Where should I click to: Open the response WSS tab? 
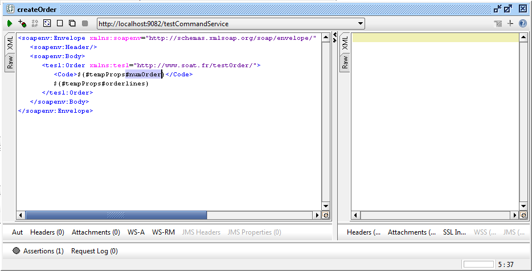coord(485,232)
